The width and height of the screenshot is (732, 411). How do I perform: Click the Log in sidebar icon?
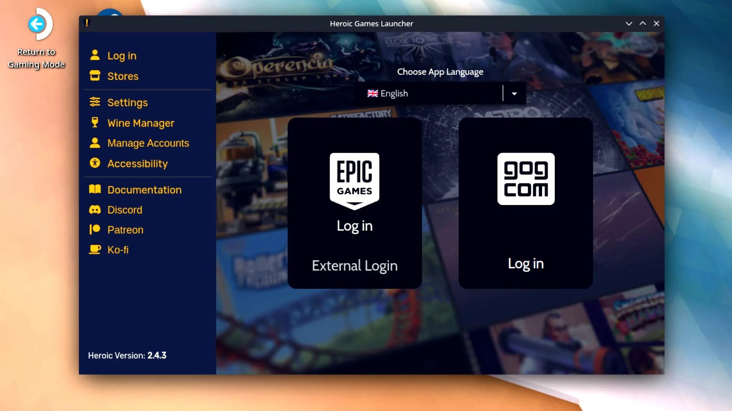coord(96,55)
